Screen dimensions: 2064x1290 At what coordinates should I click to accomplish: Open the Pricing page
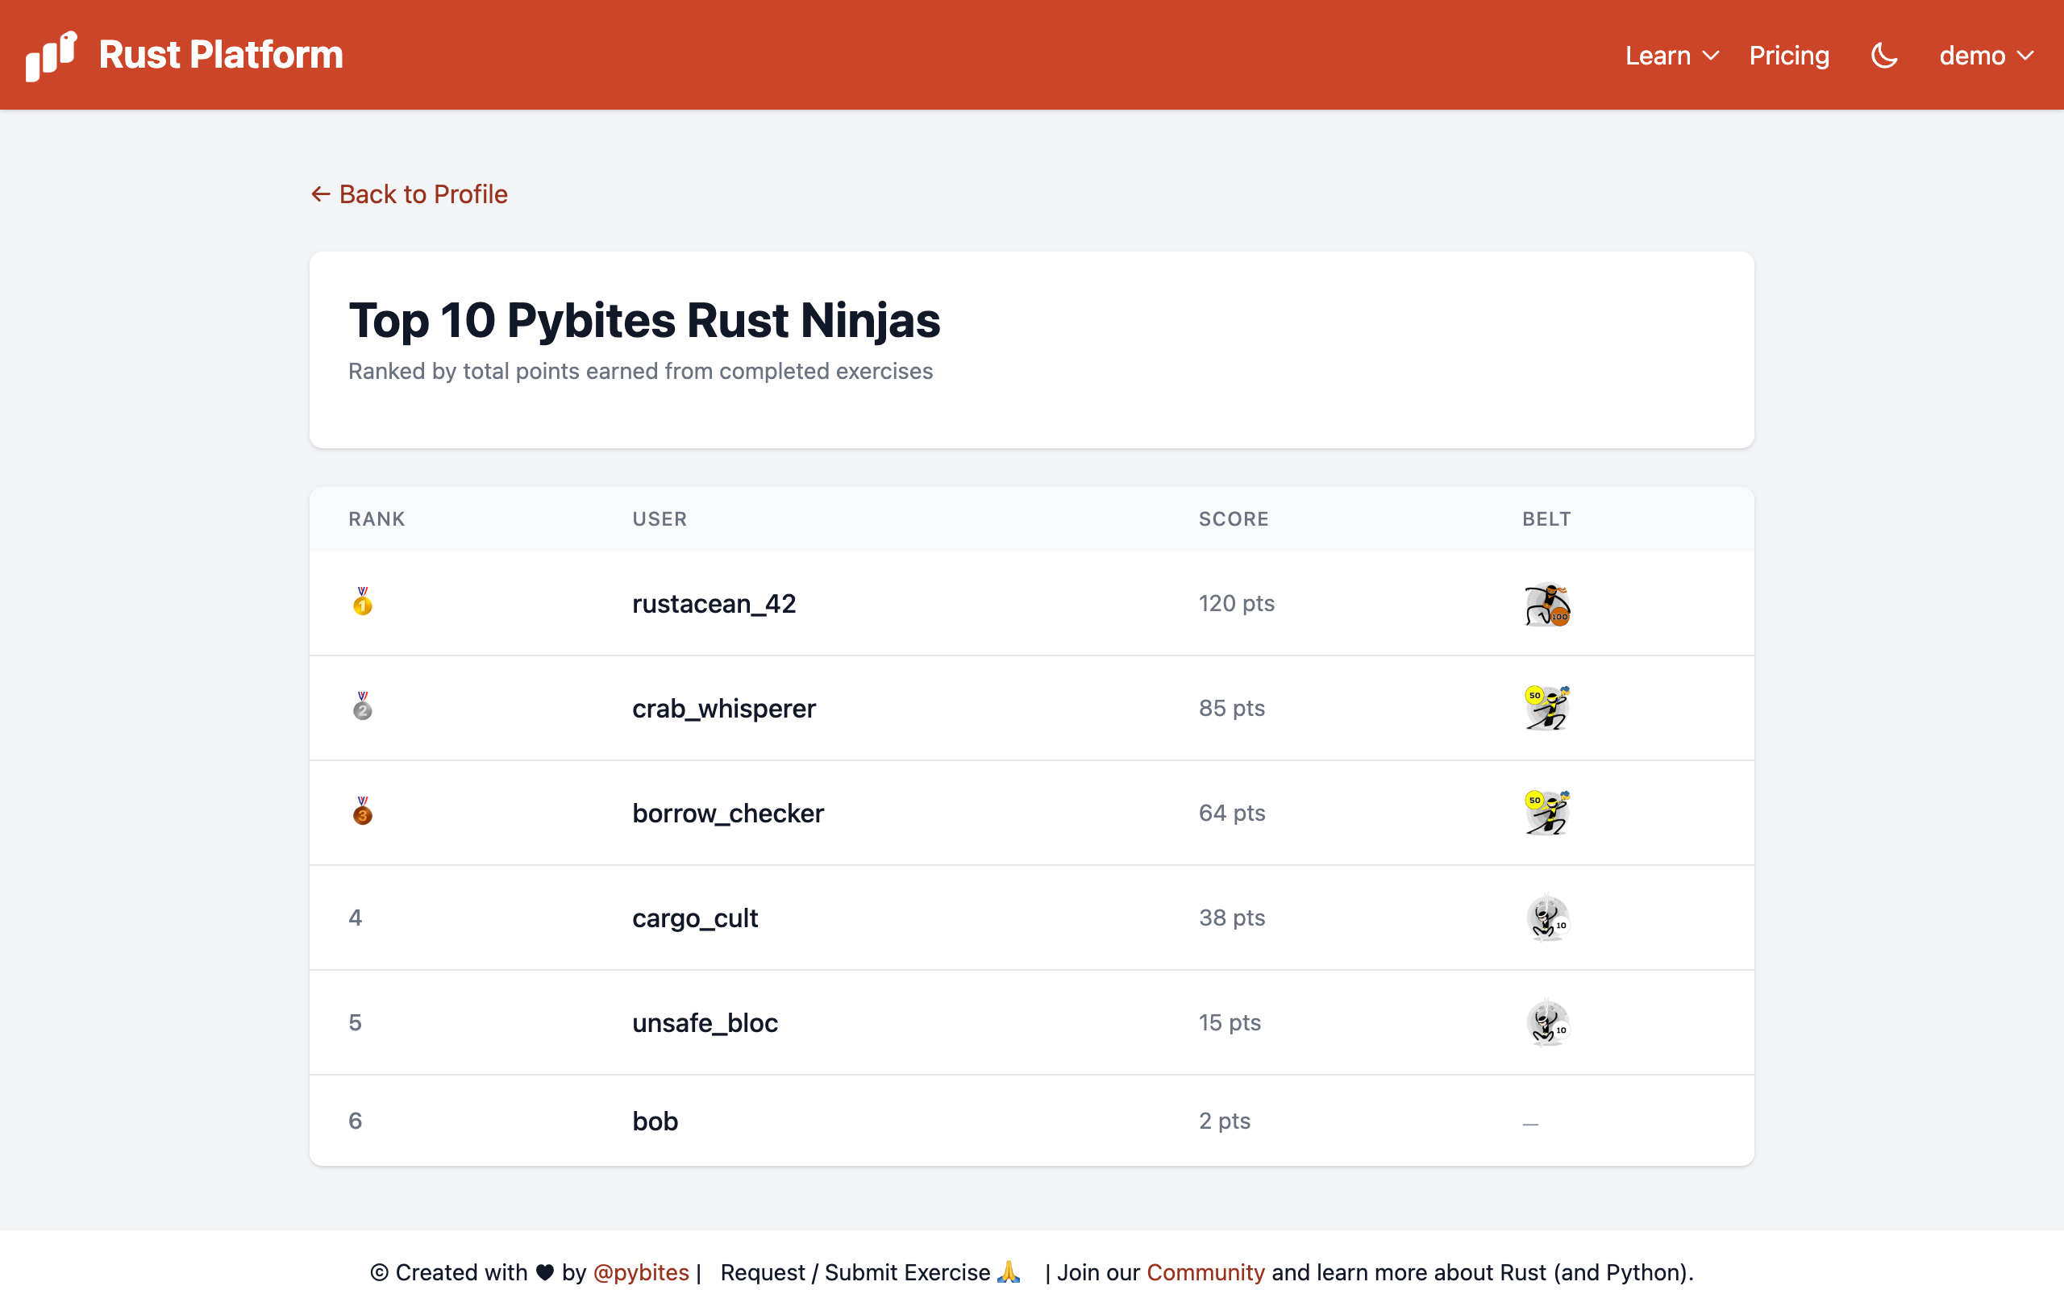[1788, 56]
